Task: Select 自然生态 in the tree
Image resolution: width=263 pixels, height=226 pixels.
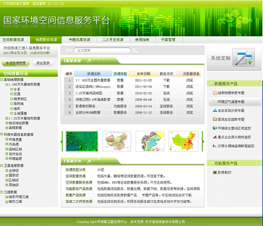Action: [x=15, y=154]
